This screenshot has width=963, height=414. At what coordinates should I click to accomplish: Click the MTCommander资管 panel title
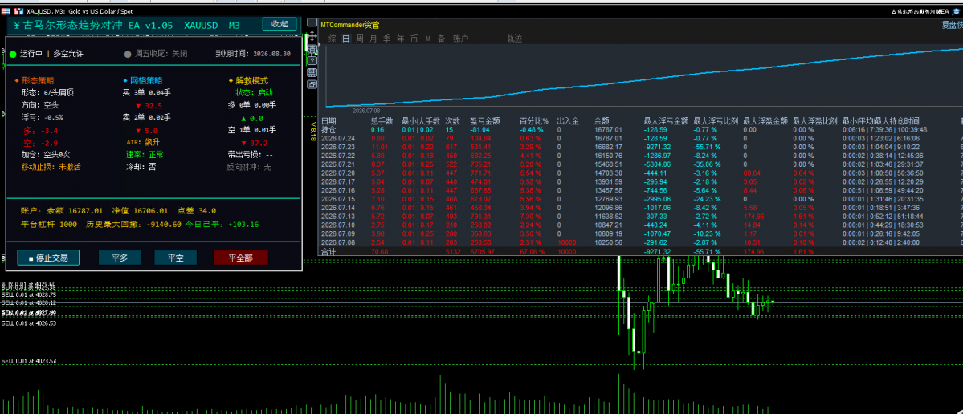[350, 25]
